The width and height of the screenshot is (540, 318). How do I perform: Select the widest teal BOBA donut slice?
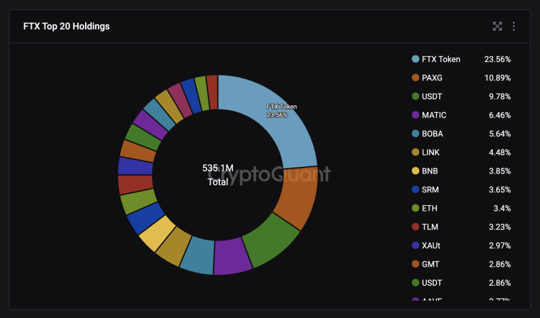click(x=198, y=255)
